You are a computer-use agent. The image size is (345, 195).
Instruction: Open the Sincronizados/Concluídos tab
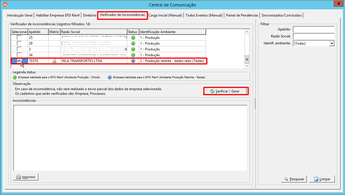point(281,15)
